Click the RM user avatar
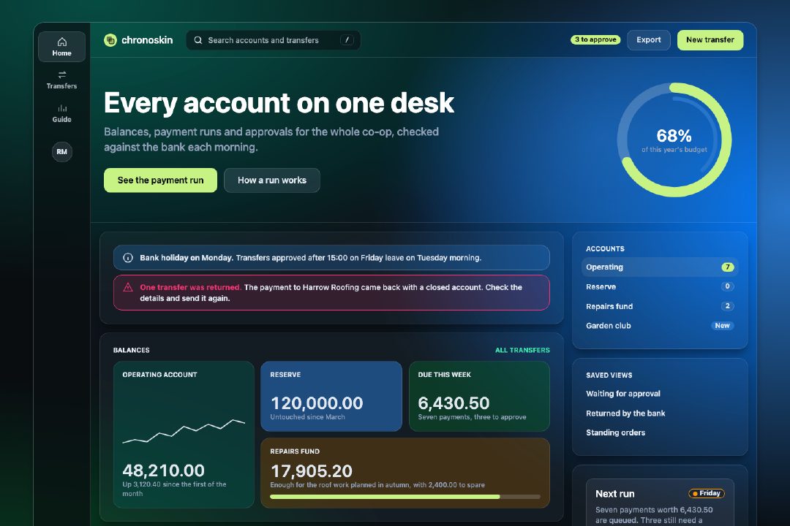This screenshot has width=790, height=526. tap(62, 151)
